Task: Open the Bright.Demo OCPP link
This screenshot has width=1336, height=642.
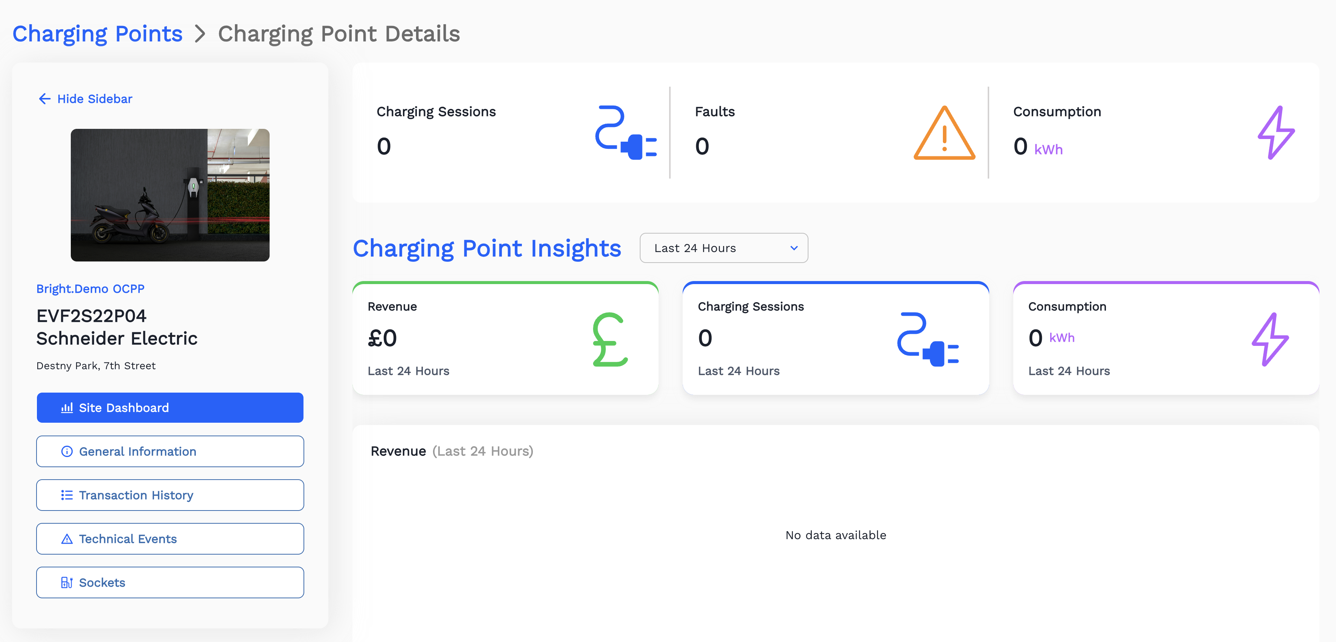Action: pos(90,289)
